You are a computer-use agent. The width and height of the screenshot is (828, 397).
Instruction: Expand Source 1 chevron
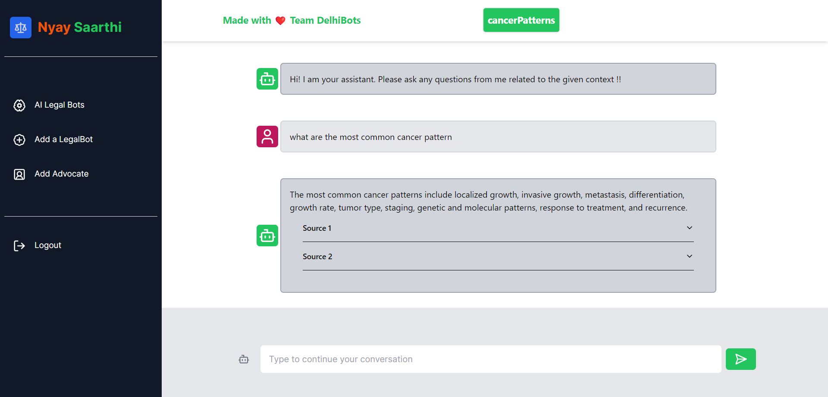click(x=690, y=228)
